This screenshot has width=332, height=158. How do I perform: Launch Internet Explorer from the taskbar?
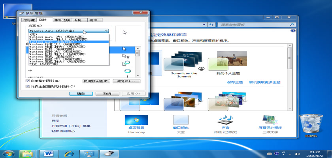[70, 153]
